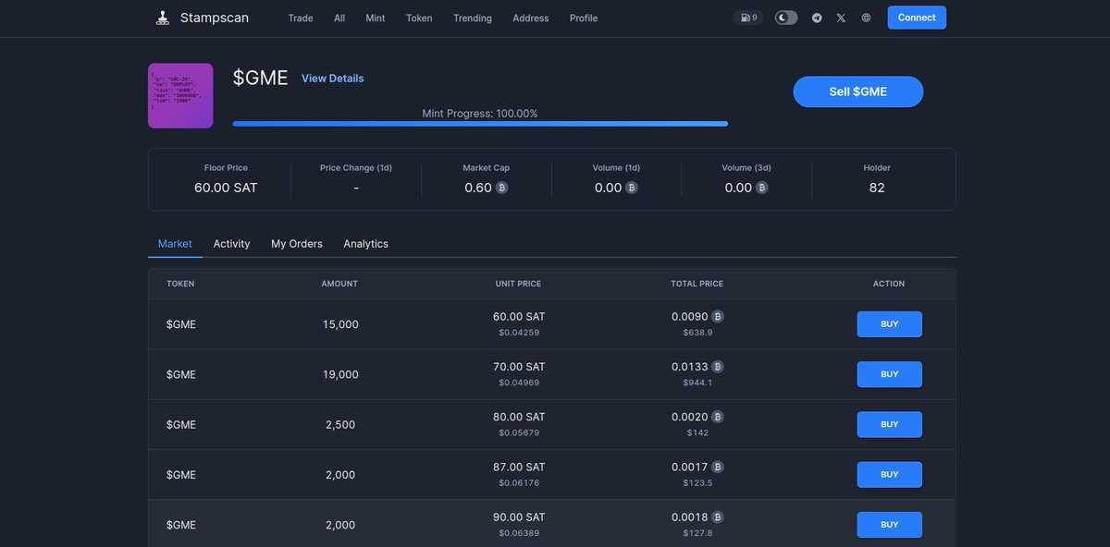Click the Bitcoin badge on the 0.0090 price
Viewport: 1110px width, 547px height.
click(x=718, y=316)
